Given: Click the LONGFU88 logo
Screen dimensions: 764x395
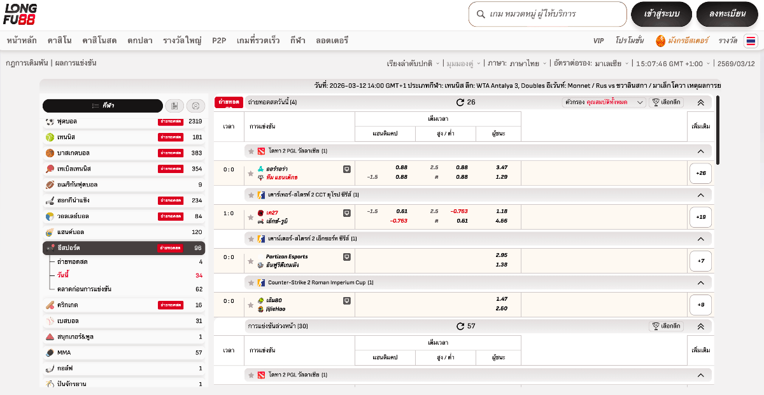Looking at the screenshot, I should [20, 14].
